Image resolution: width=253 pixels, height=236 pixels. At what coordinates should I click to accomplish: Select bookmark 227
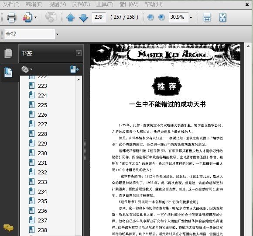click(x=43, y=124)
